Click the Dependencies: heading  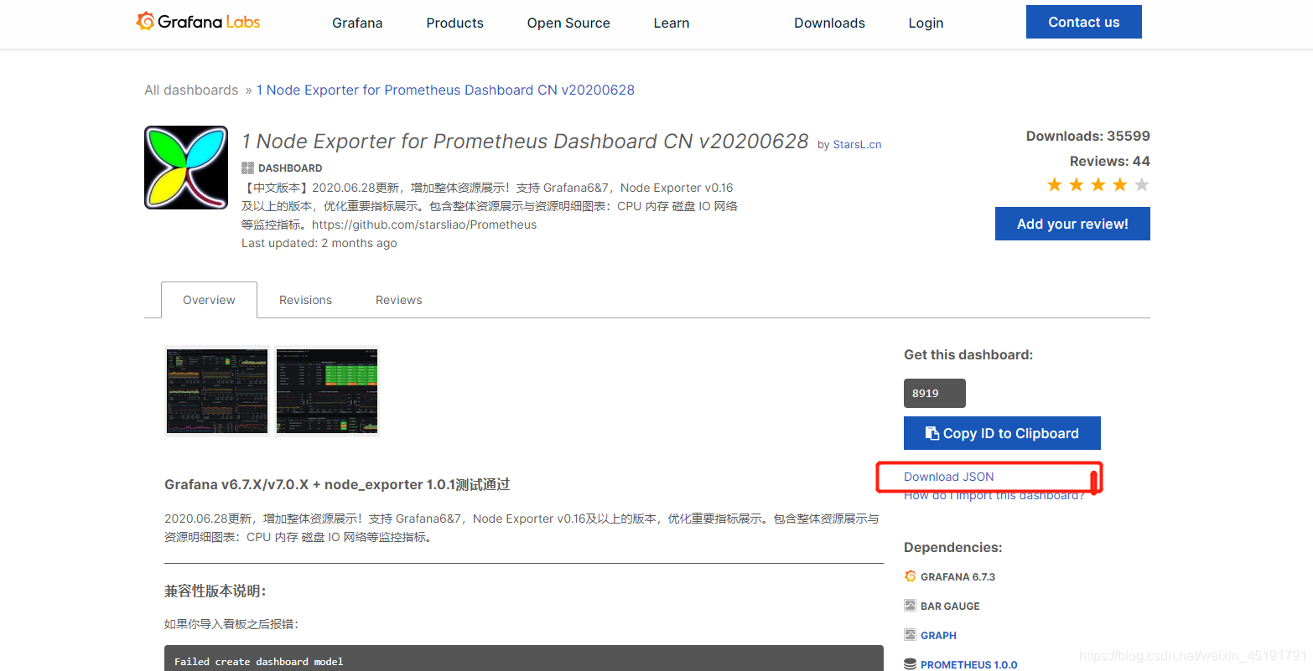[953, 547]
